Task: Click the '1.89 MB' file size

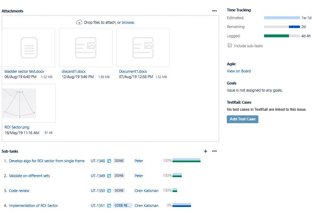Action: 104,77
